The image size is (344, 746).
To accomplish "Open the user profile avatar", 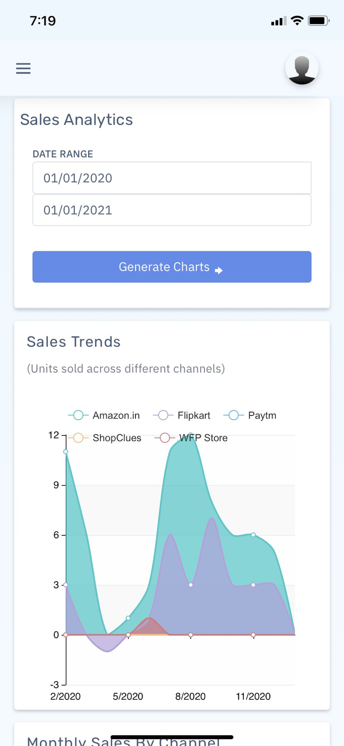I will pyautogui.click(x=302, y=68).
